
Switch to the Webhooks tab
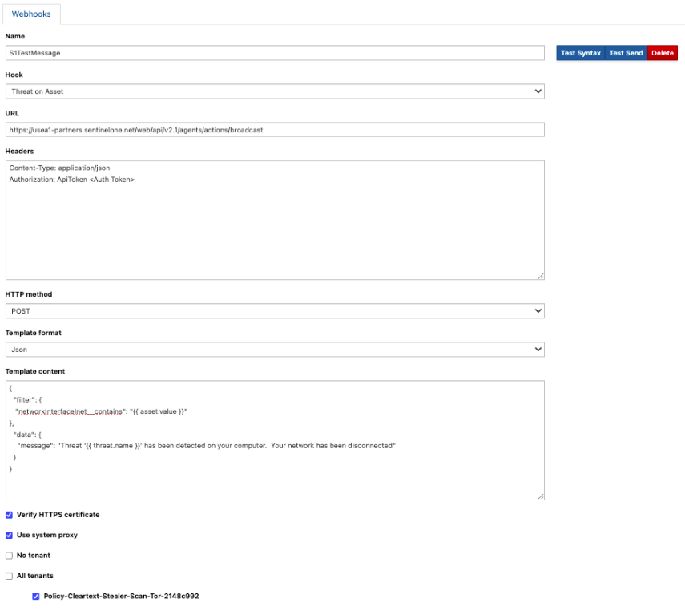[x=31, y=13]
